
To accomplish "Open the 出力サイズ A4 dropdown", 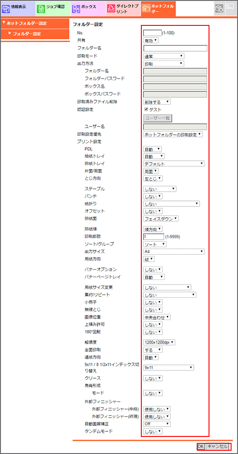I will coord(174,251).
